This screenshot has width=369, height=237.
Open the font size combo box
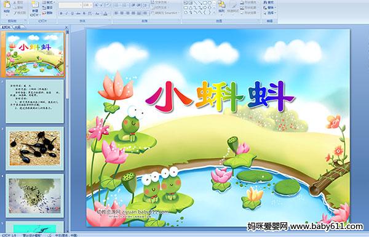coord(87,5)
